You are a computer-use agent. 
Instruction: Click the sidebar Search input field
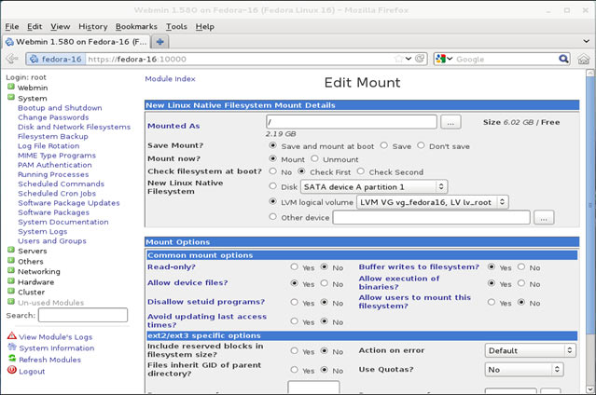point(83,315)
